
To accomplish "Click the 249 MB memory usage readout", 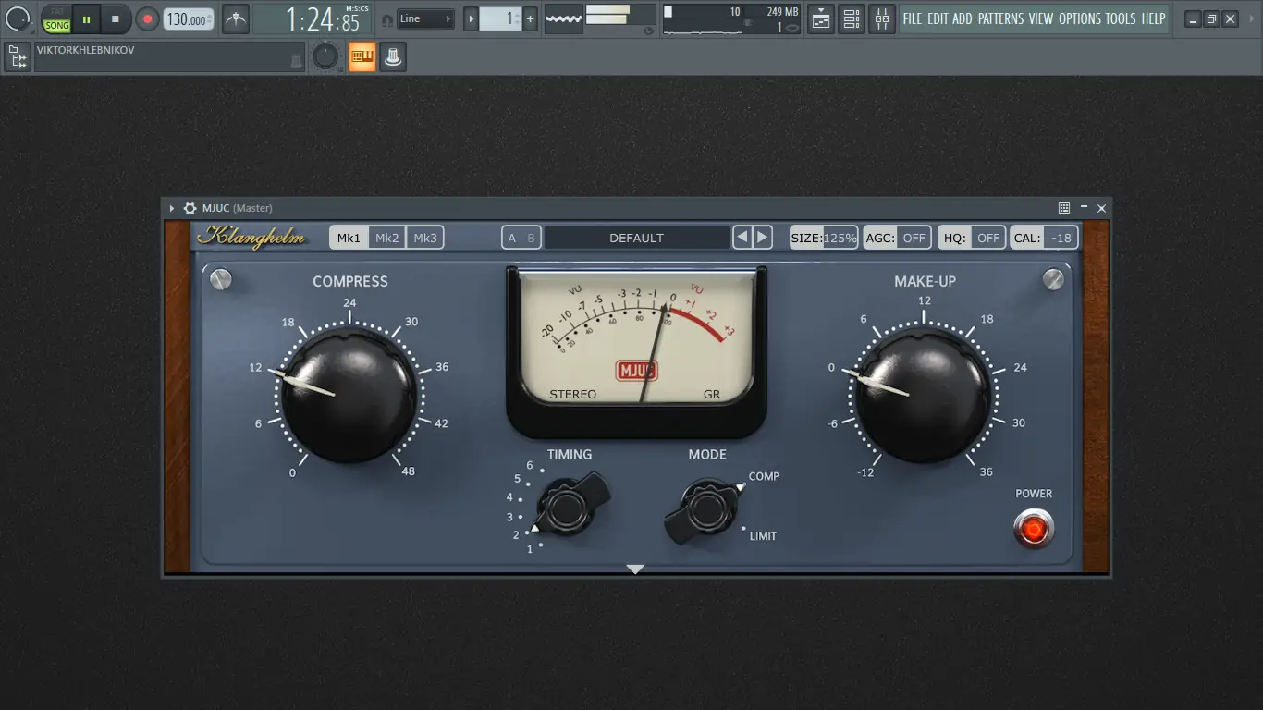I will pyautogui.click(x=782, y=12).
